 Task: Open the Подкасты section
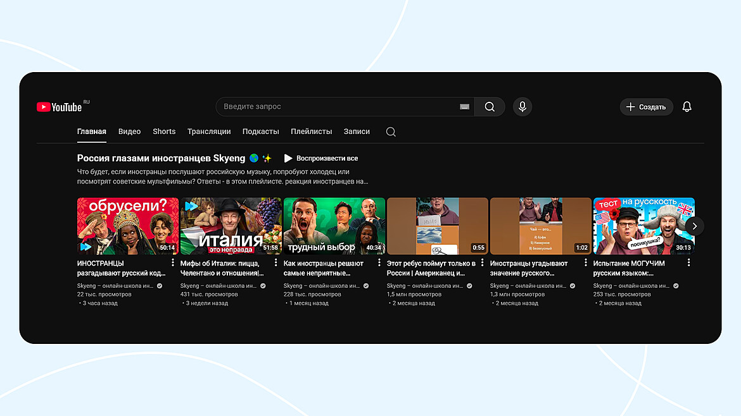[x=260, y=131]
